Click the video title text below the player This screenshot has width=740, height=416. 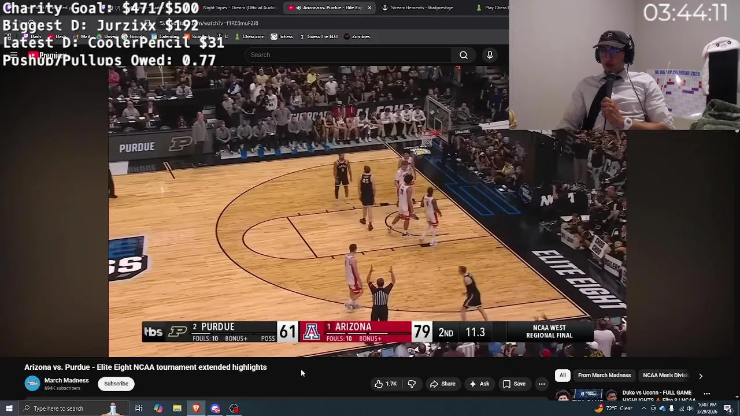pyautogui.click(x=145, y=367)
